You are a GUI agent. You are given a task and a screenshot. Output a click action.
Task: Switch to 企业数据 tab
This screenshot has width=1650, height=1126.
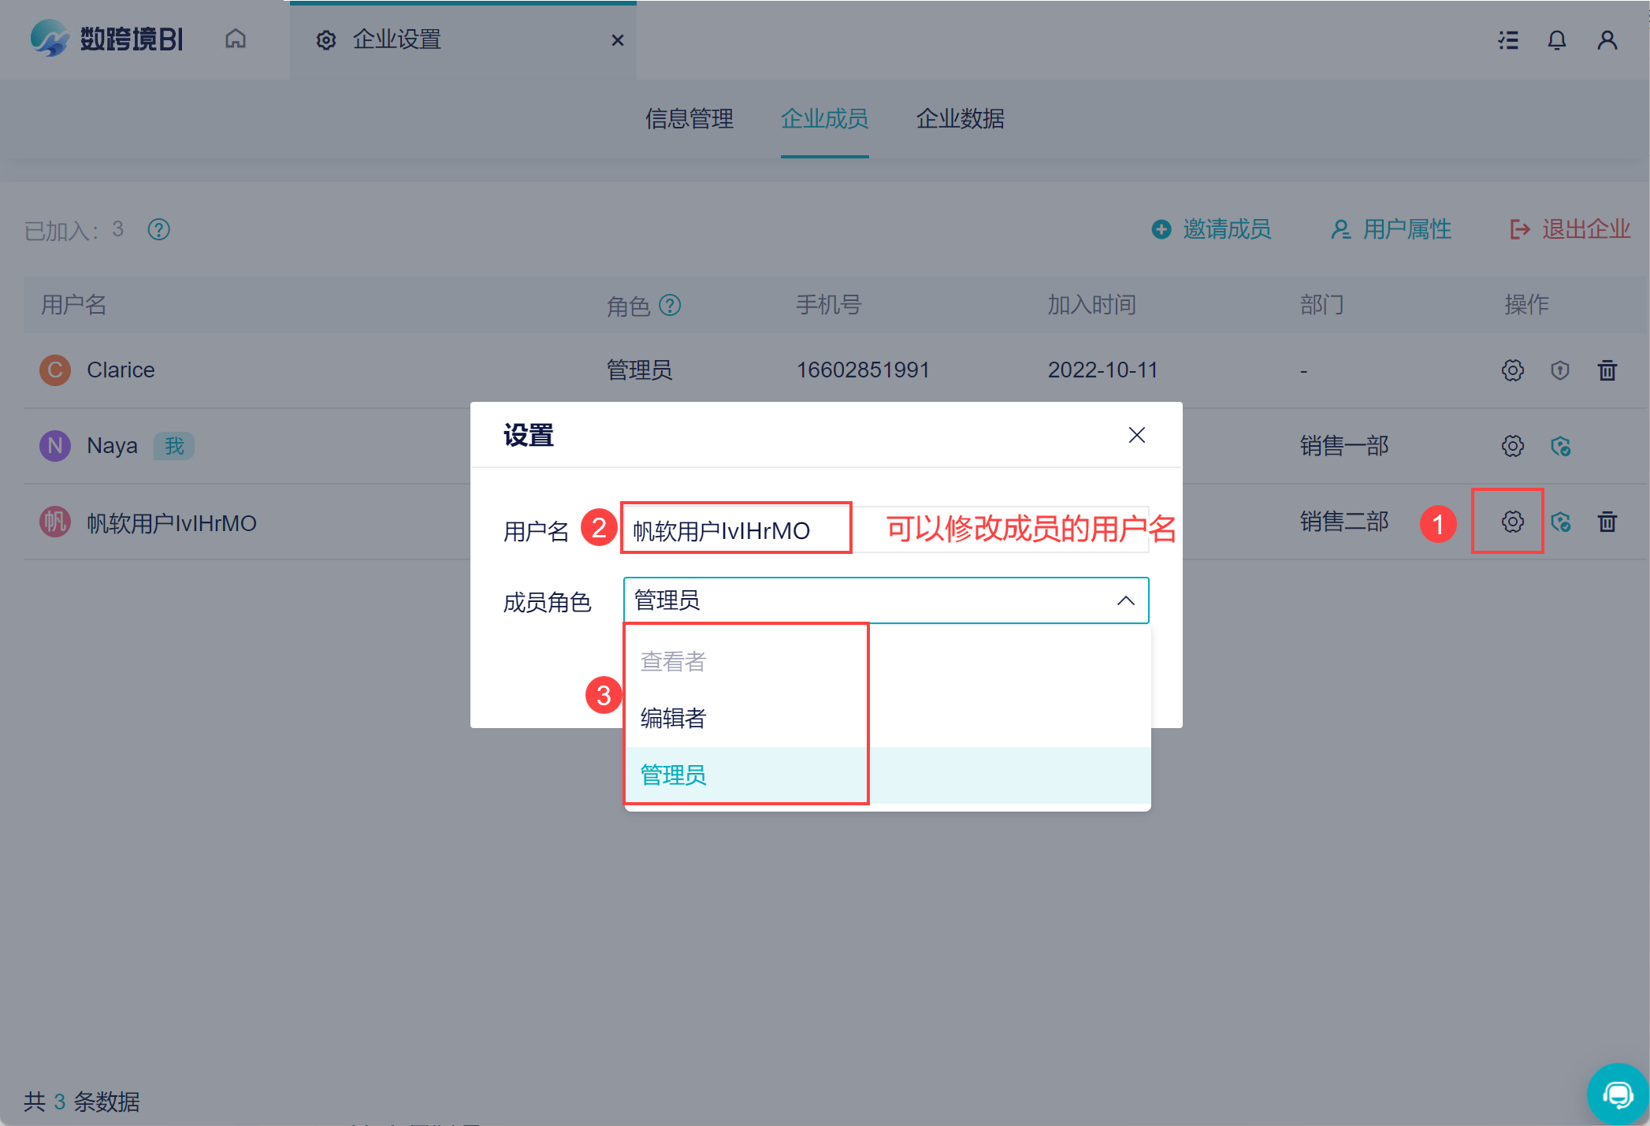[x=960, y=119]
